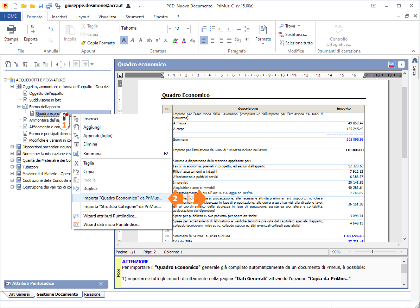The image size is (420, 308).
Task: Expand the Tubazioni tree node
Action: click(x=12, y=167)
